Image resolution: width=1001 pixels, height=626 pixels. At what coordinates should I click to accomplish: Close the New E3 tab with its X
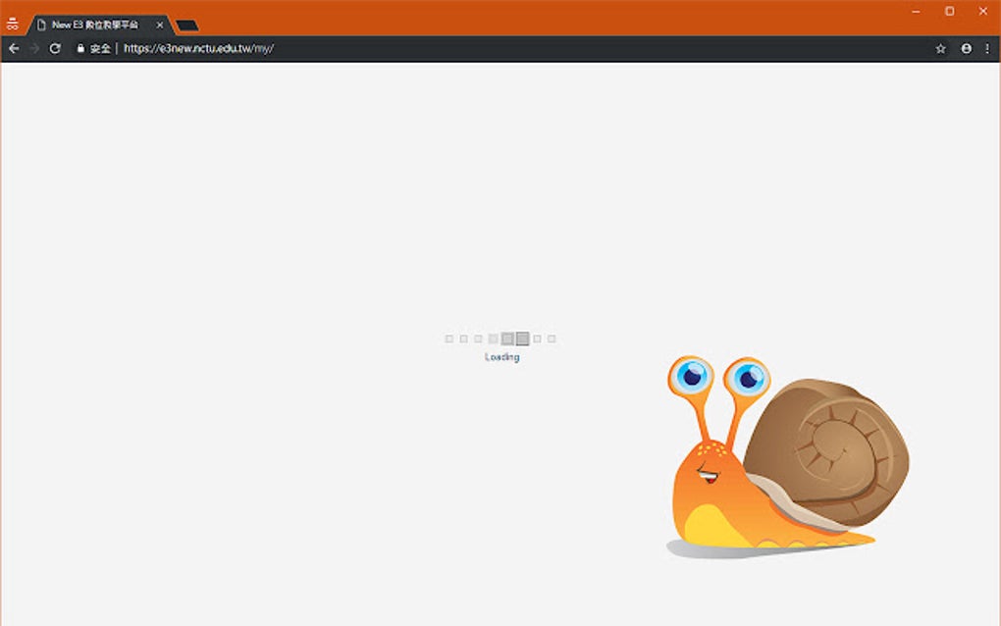coord(159,25)
